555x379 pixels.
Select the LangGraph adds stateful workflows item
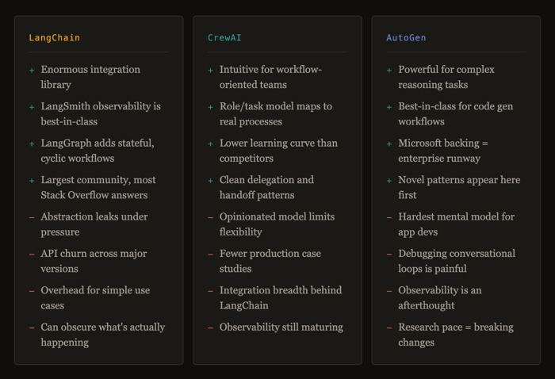pyautogui.click(x=98, y=151)
